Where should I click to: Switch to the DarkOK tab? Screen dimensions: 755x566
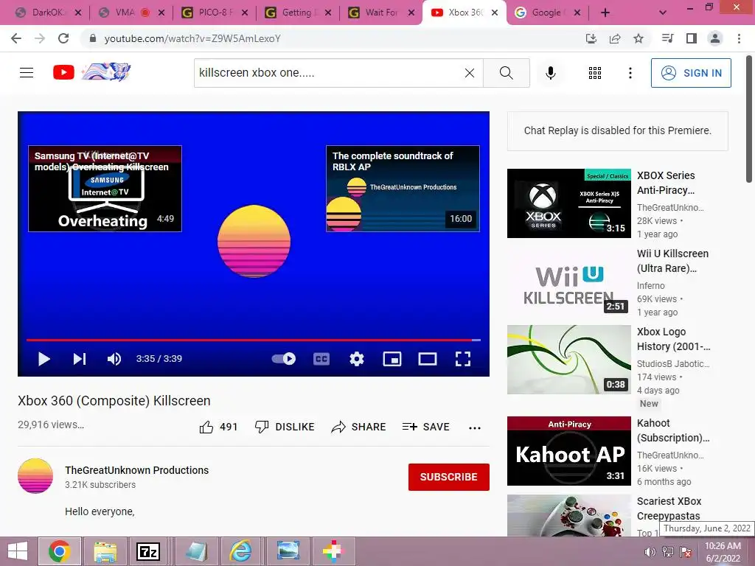(48, 13)
